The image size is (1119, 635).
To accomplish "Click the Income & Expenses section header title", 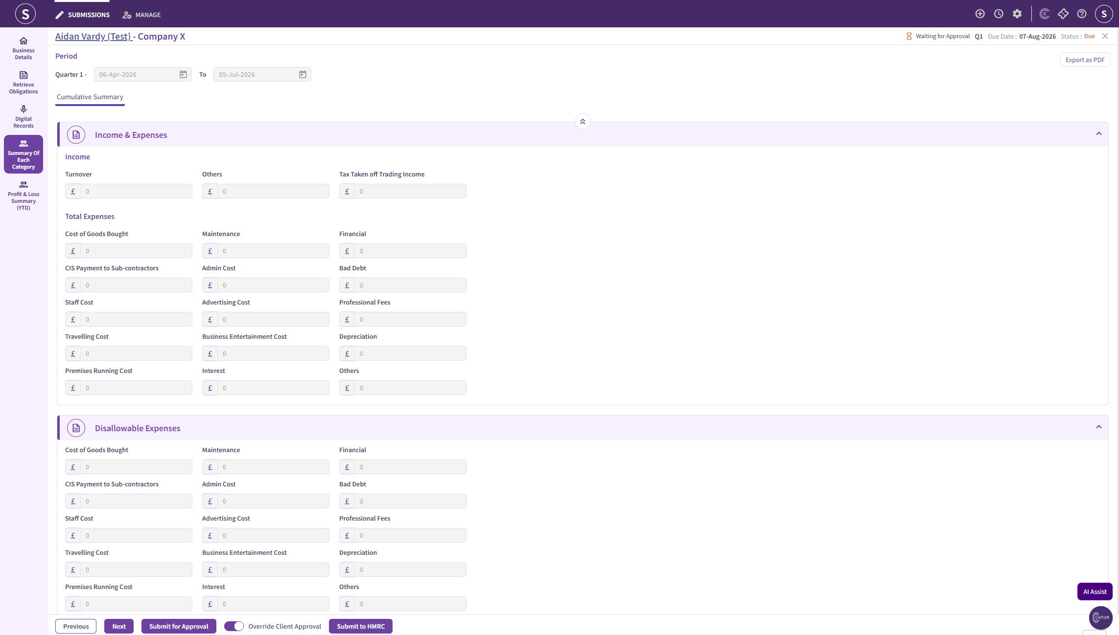I will point(131,135).
